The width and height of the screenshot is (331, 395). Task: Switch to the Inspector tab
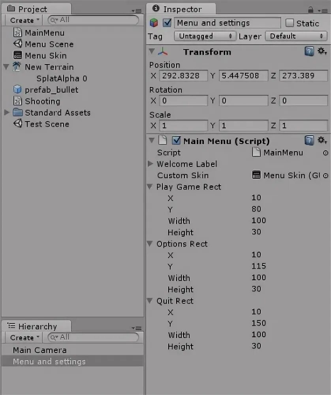tap(181, 9)
